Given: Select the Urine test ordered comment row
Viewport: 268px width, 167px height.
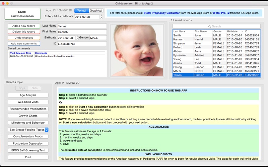Looking at the screenshot, I should 57,56.
